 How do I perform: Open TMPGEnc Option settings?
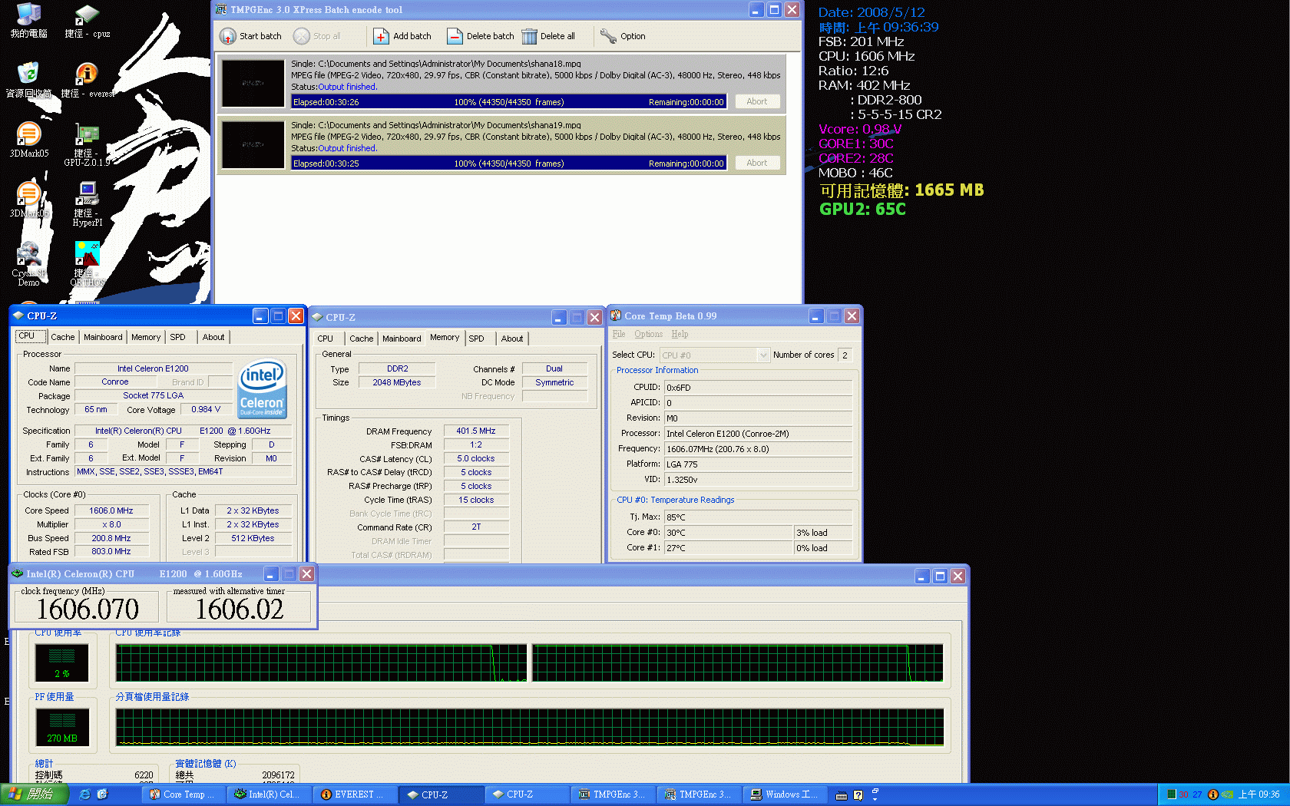click(623, 36)
